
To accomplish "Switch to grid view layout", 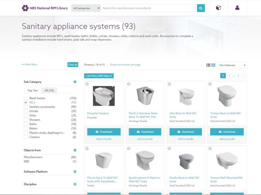I will coord(213,65).
